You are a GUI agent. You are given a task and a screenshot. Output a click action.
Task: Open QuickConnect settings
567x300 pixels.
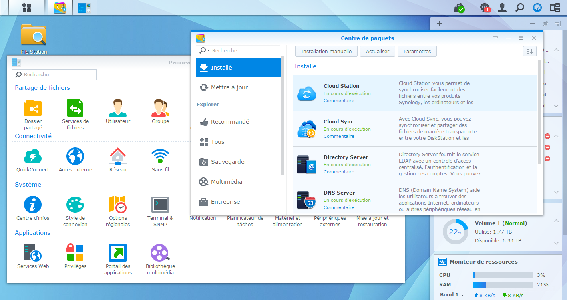click(x=33, y=160)
